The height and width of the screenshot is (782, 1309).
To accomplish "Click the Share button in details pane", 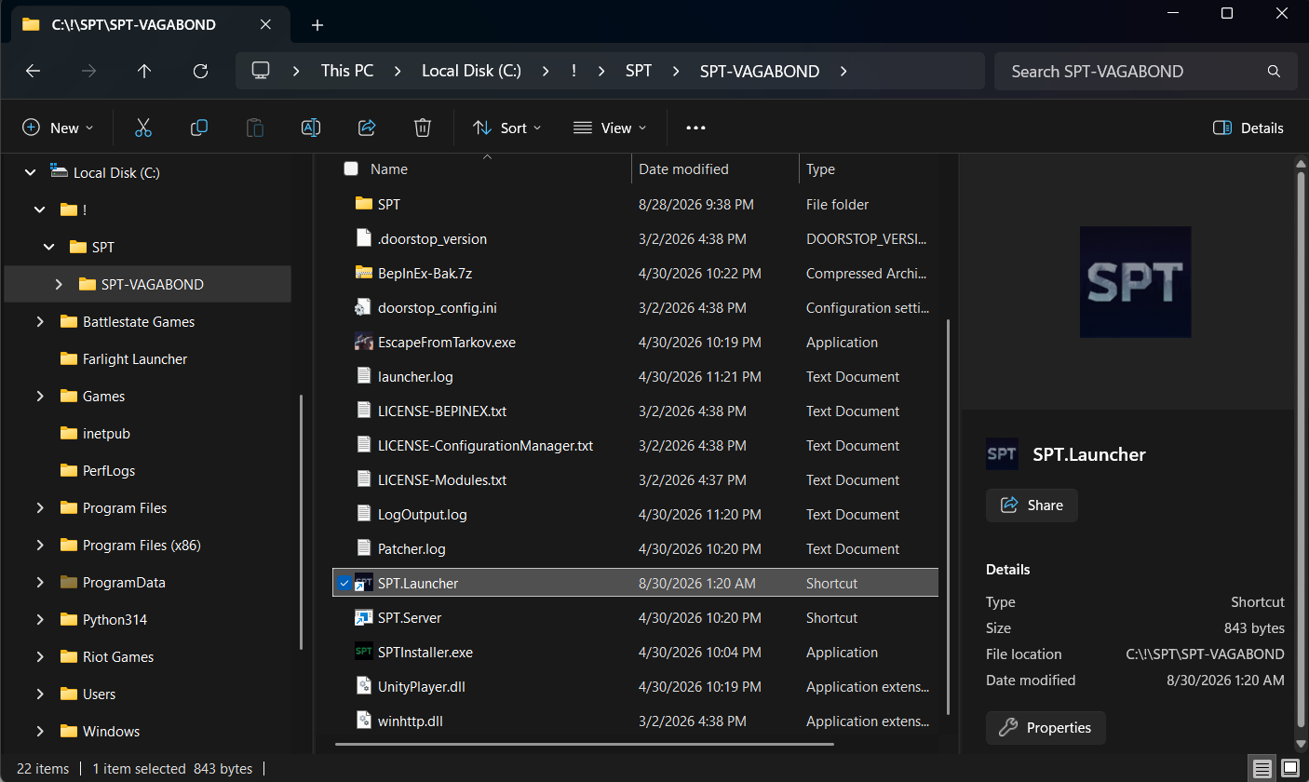I will click(1032, 505).
